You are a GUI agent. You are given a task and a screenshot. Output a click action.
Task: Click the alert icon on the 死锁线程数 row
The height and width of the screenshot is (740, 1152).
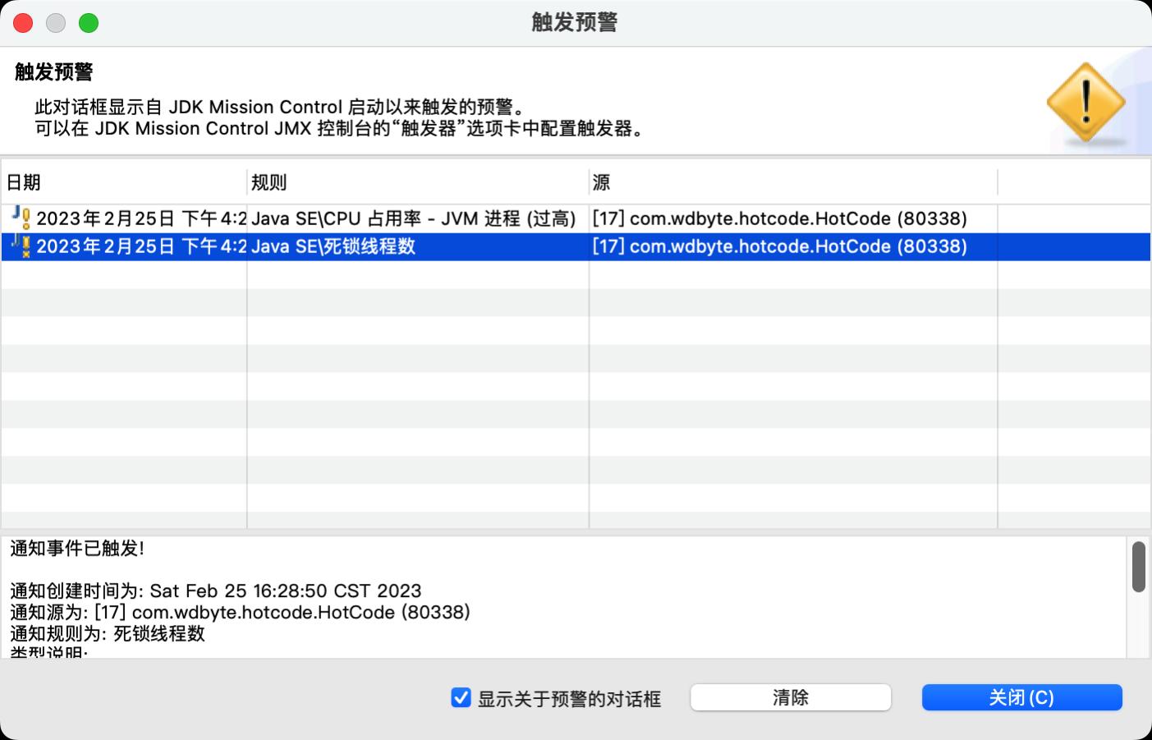(21, 246)
